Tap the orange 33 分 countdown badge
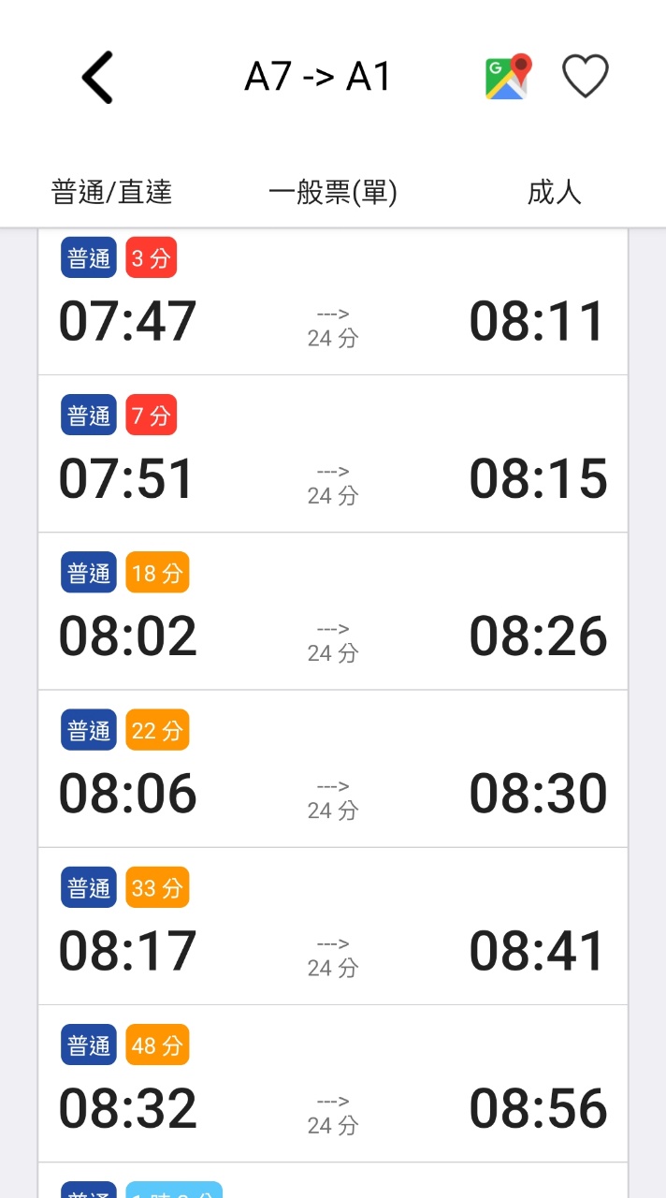666x1198 pixels. (x=157, y=887)
